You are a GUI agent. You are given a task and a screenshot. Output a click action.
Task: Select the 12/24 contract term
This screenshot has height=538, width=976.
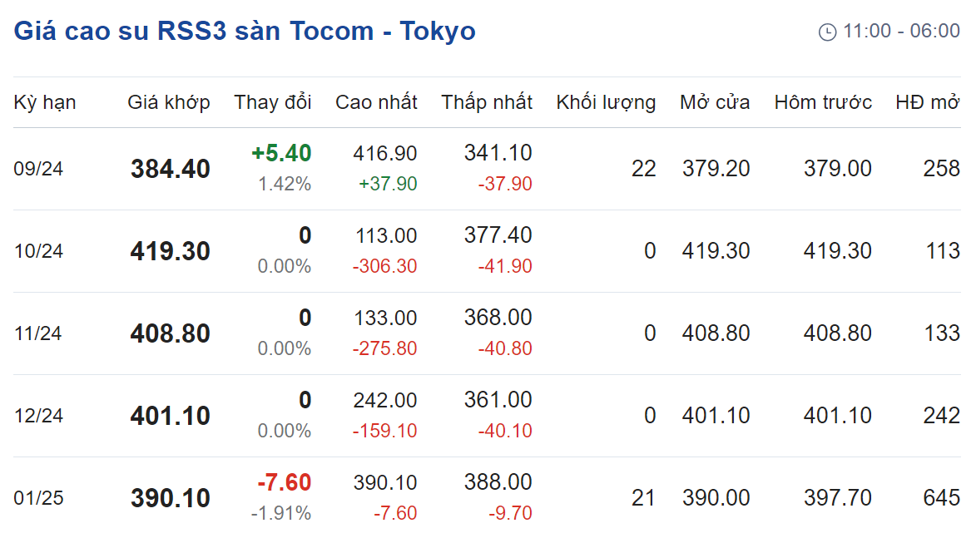pyautogui.click(x=38, y=416)
